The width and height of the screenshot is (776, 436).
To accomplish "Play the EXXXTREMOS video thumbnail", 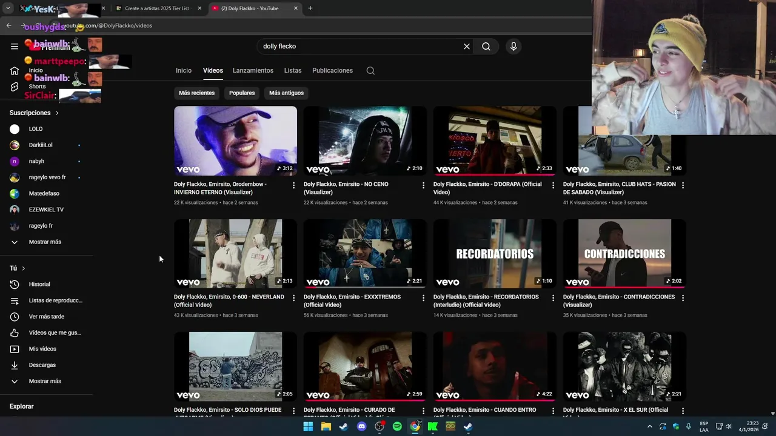I will (365, 254).
